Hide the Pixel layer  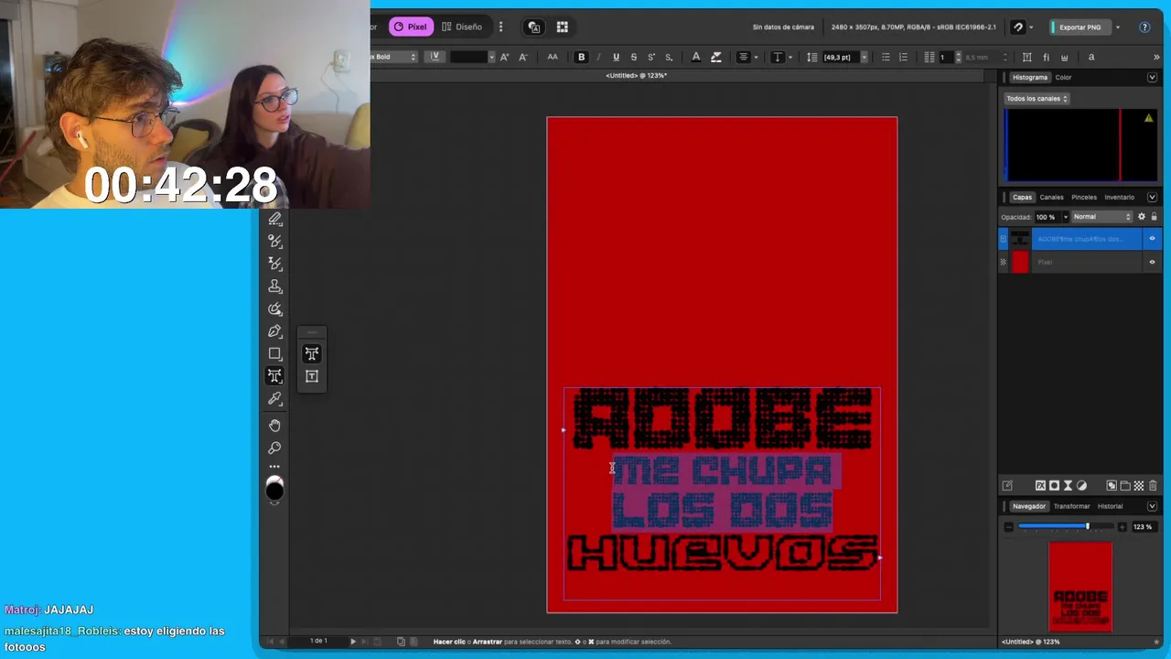[1152, 262]
